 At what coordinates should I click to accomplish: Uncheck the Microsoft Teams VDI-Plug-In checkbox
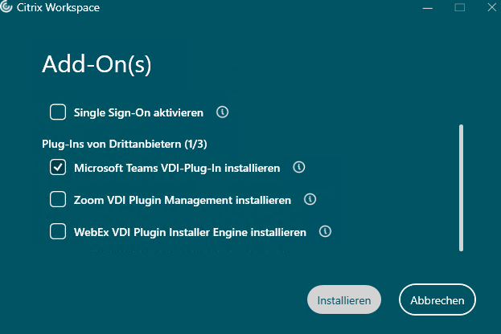pos(58,168)
